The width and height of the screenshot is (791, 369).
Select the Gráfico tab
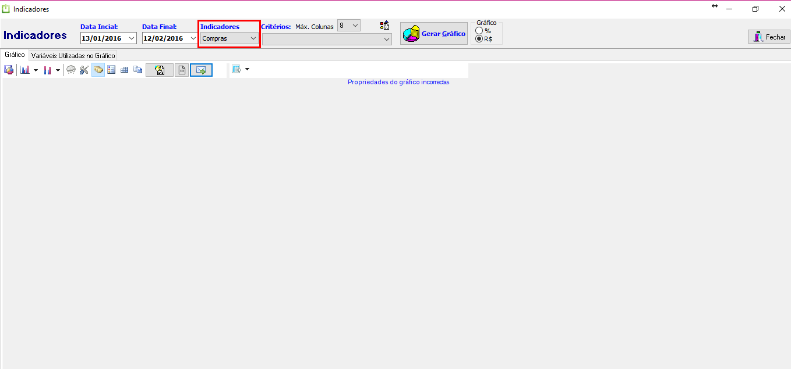point(15,55)
